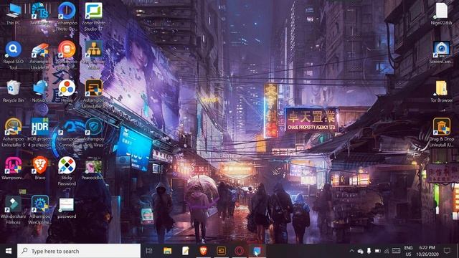
Task: Open the blue app under the cursor on taskbar
Action: coord(257,251)
